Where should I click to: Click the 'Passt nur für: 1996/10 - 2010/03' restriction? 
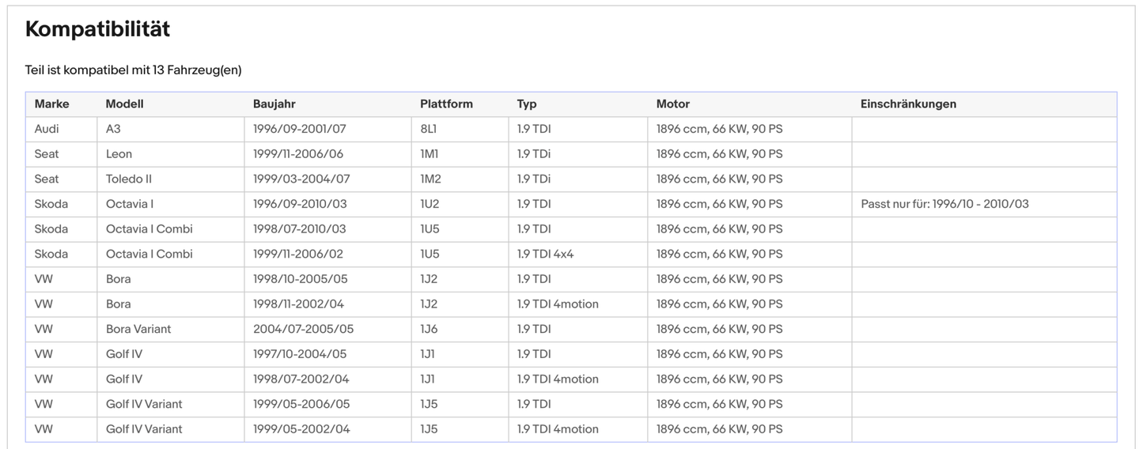click(x=944, y=204)
